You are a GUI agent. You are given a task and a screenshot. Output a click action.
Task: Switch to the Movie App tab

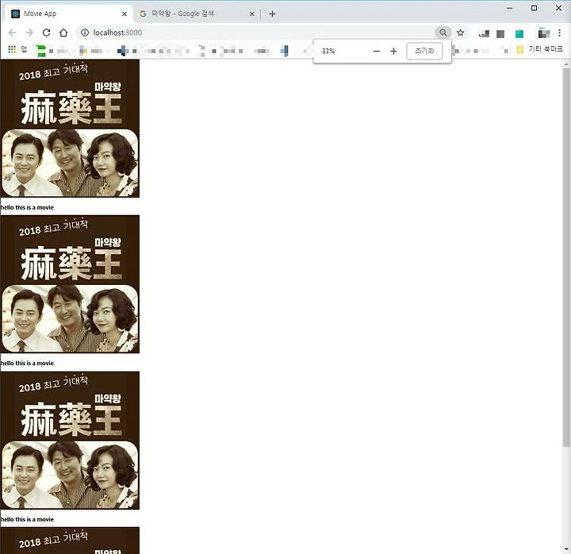pyautogui.click(x=69, y=13)
